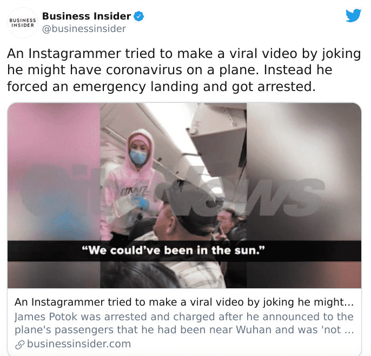371x356 pixels.
Task: Click the "We could've been in the sun." caption
Action: pyautogui.click(x=173, y=250)
